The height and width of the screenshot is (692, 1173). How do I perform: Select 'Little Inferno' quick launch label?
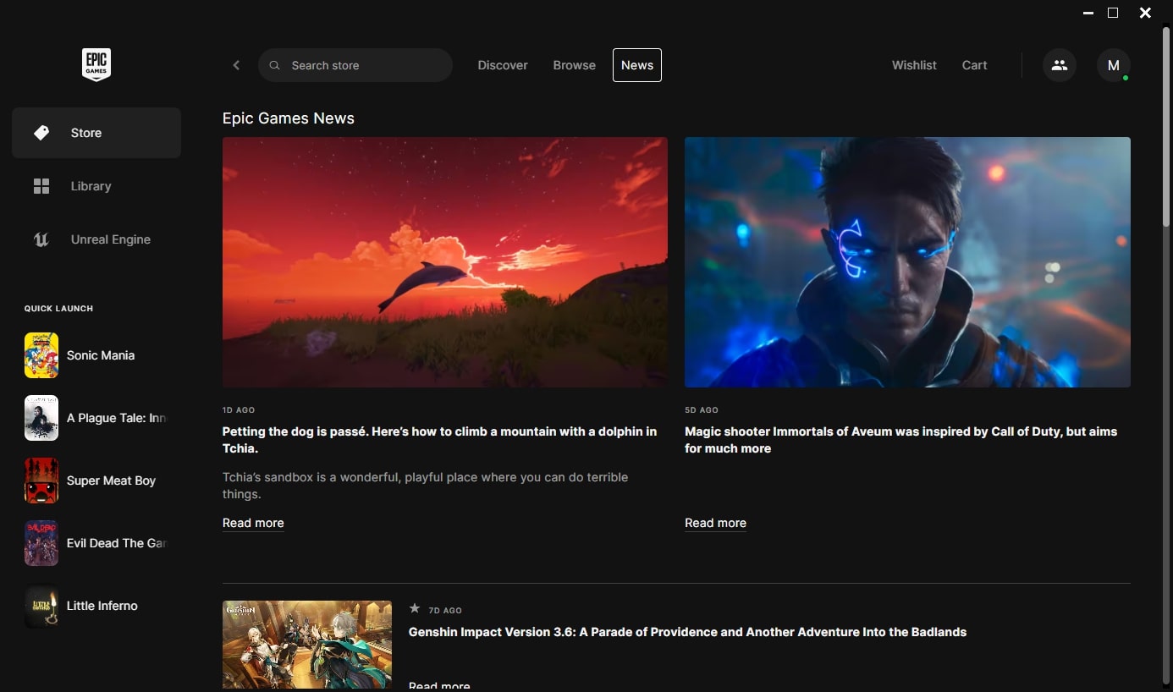tap(102, 606)
